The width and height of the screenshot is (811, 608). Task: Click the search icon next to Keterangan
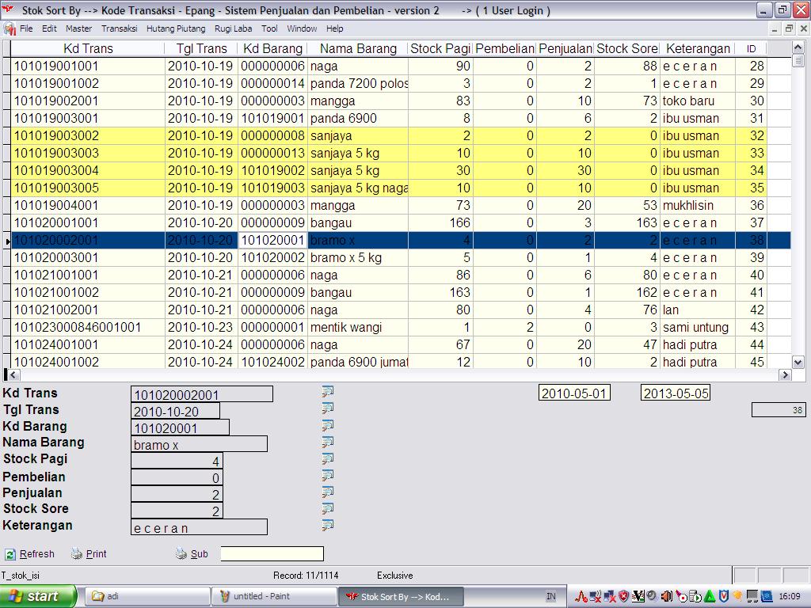coord(327,525)
